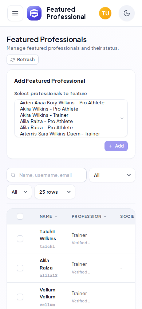Toggle dark mode with moon icon

127,13
